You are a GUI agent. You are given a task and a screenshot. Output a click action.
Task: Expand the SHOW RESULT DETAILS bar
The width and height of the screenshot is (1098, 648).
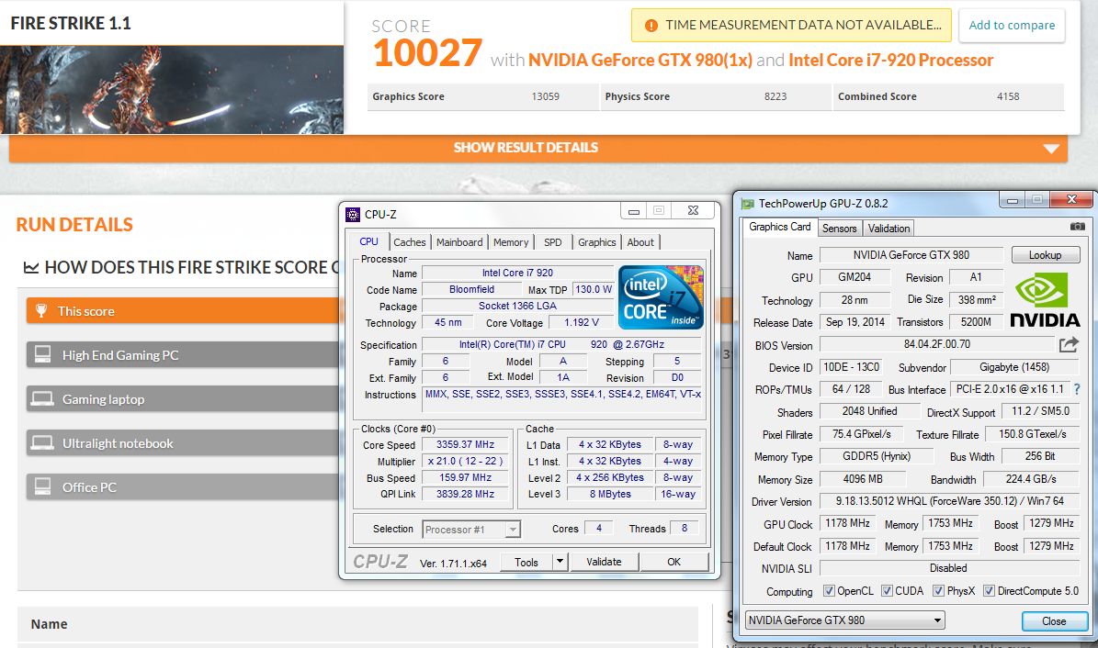pos(538,148)
